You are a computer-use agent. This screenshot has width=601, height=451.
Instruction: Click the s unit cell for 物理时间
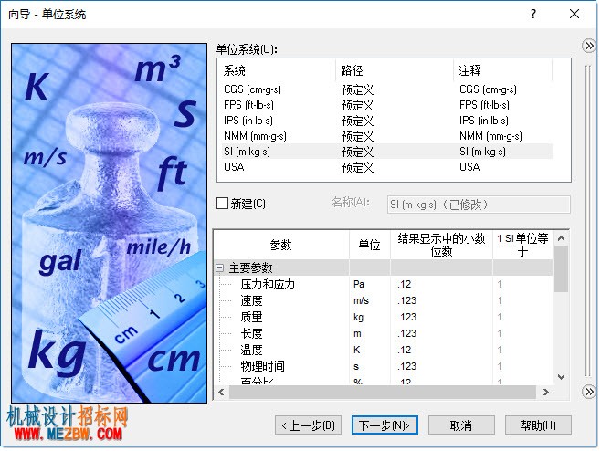click(x=370, y=366)
